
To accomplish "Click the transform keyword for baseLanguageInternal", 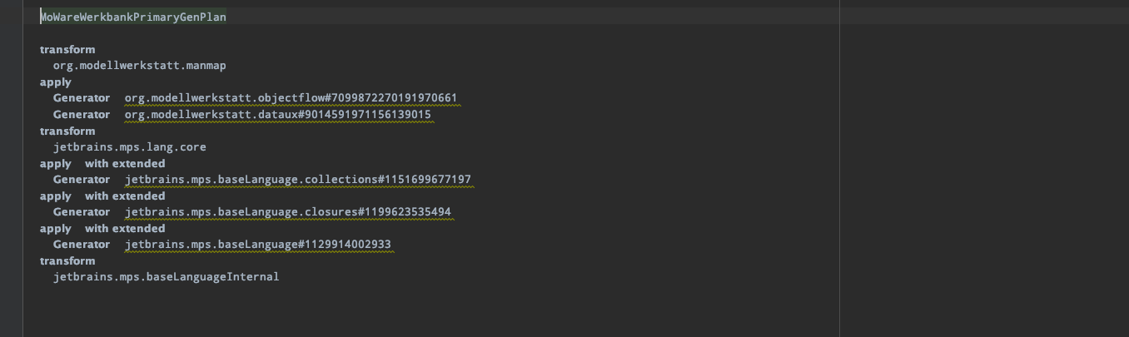I will [x=67, y=261].
